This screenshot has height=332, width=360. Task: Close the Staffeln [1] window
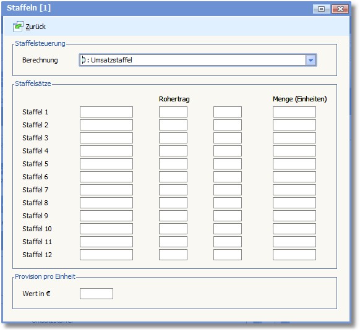[340, 9]
